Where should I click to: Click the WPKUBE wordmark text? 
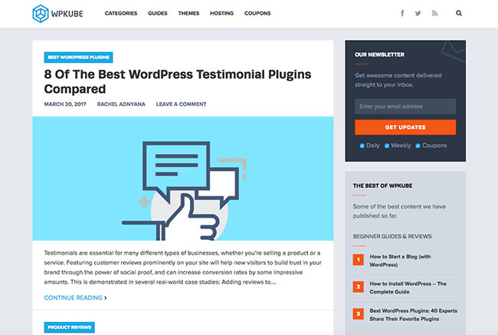point(67,14)
